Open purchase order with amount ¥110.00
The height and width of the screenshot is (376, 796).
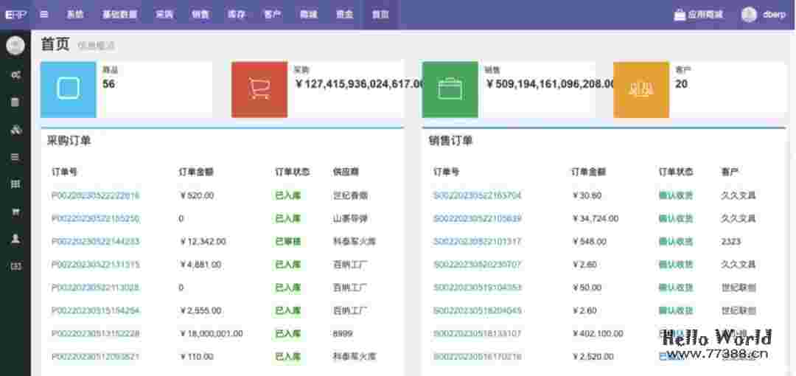click(x=95, y=357)
